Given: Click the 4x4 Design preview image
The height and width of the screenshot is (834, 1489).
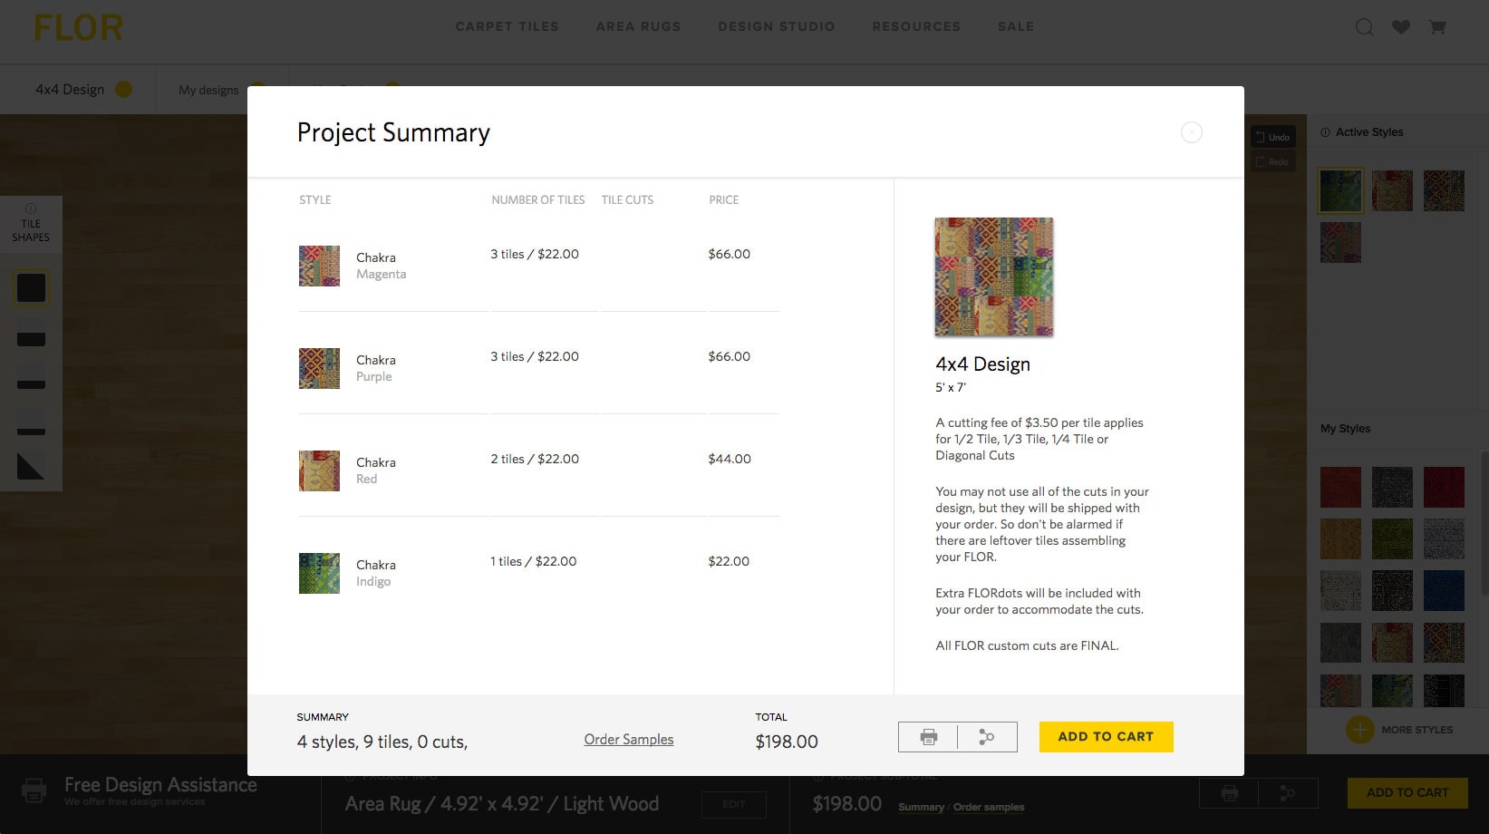Looking at the screenshot, I should [x=994, y=276].
